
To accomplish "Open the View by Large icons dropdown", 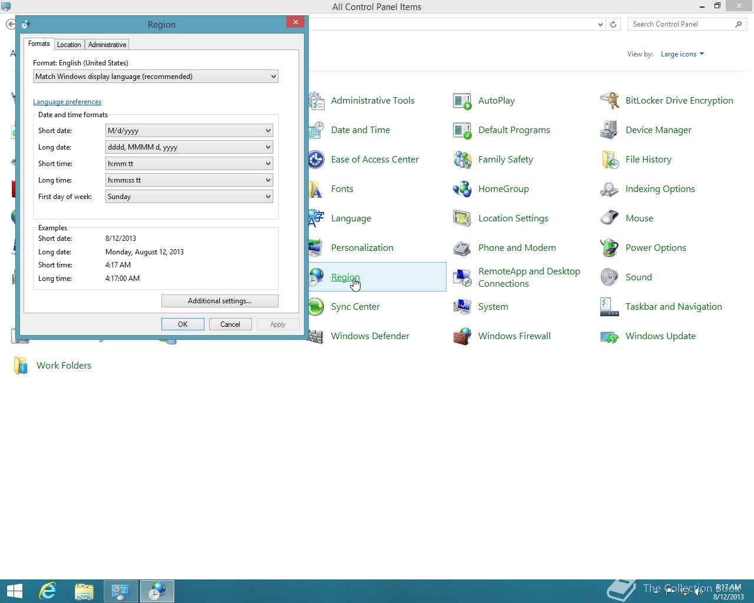I will [682, 54].
